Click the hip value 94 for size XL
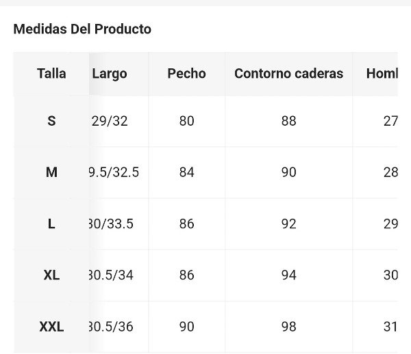Viewport: 411px width, 354px height. (x=288, y=275)
